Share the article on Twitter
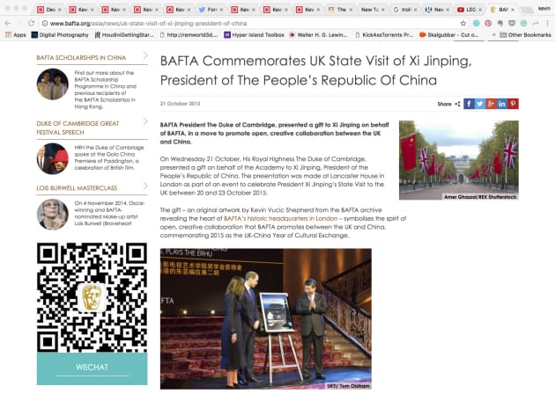Viewport: 555px width, 394px height. coord(480,104)
